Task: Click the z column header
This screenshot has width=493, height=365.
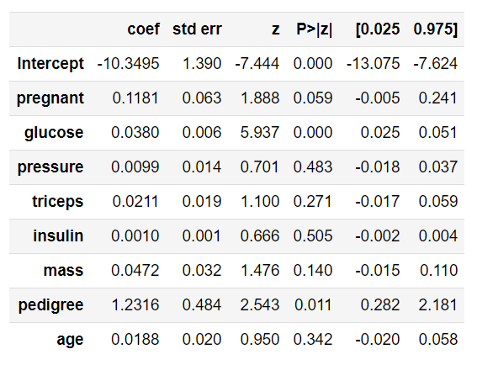Action: click(x=276, y=30)
